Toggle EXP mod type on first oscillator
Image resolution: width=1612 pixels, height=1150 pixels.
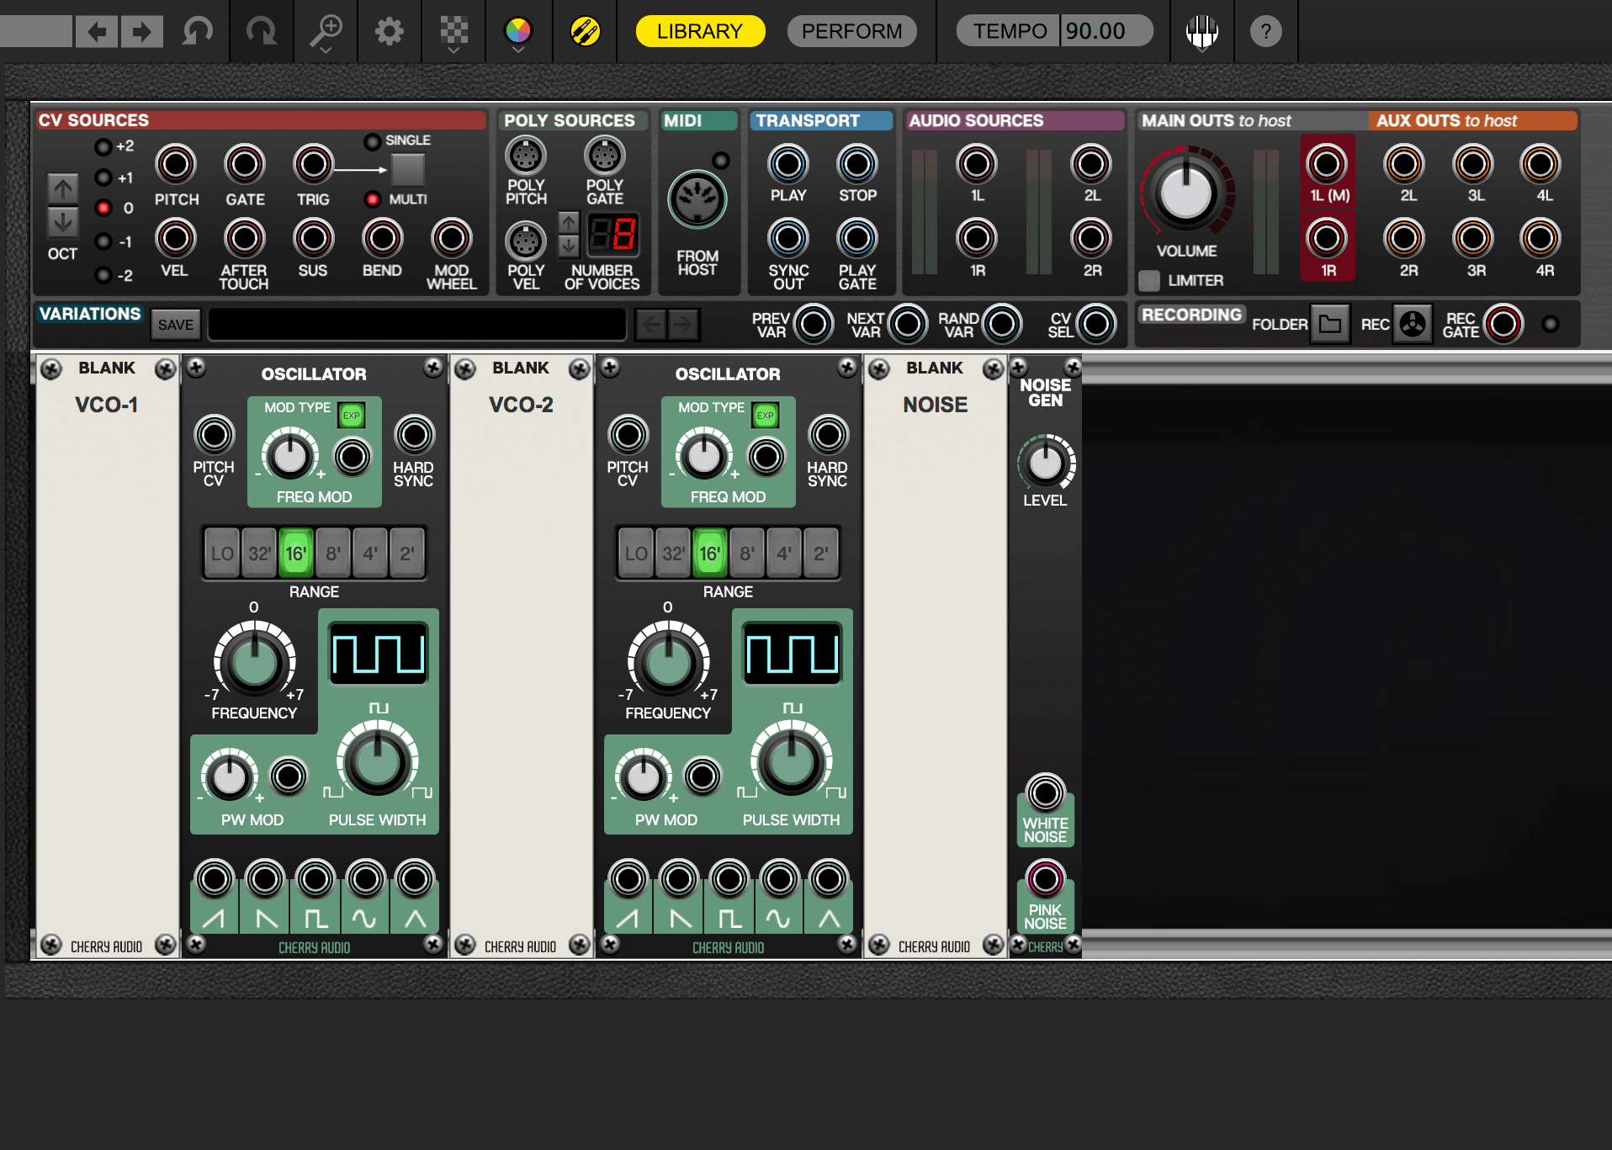tap(351, 415)
